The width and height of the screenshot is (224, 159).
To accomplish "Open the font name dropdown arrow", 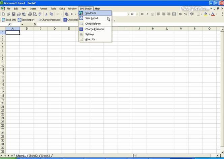I will click(128, 14).
